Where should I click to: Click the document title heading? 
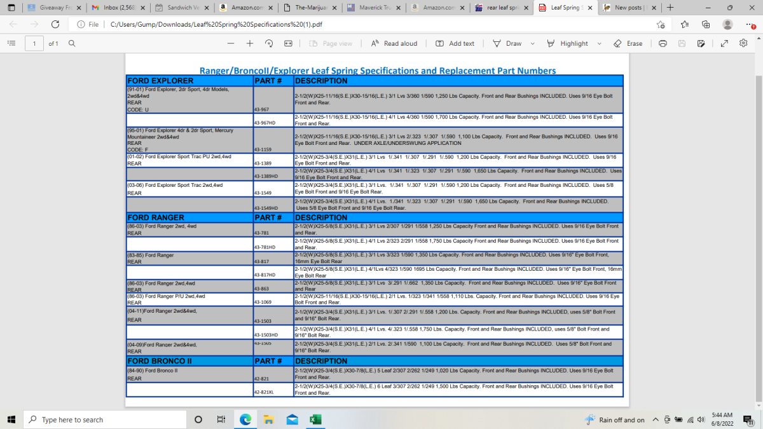pyautogui.click(x=378, y=71)
